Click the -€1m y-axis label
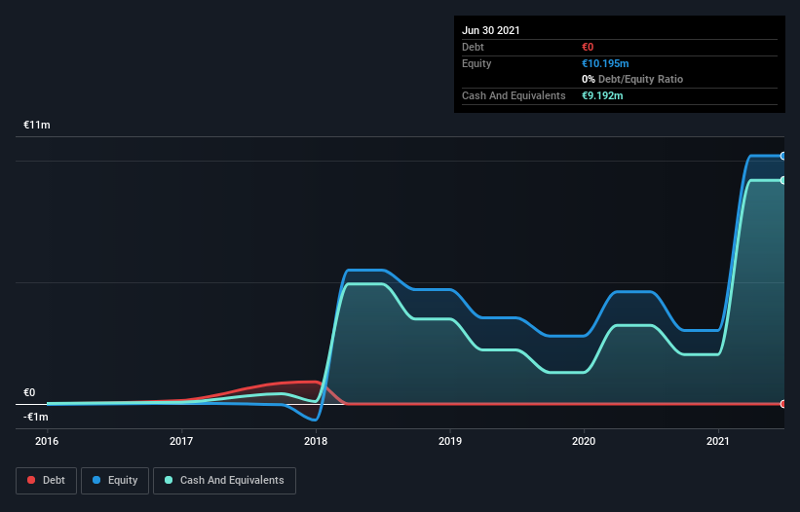The image size is (800, 512). [x=36, y=417]
